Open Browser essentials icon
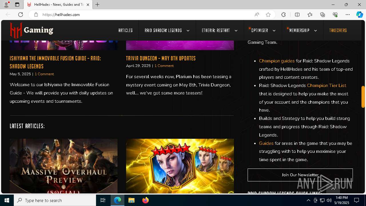 coord(335,15)
